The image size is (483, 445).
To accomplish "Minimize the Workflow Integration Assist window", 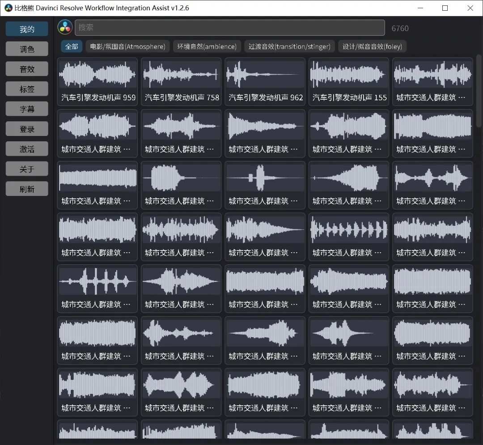I will click(420, 8).
